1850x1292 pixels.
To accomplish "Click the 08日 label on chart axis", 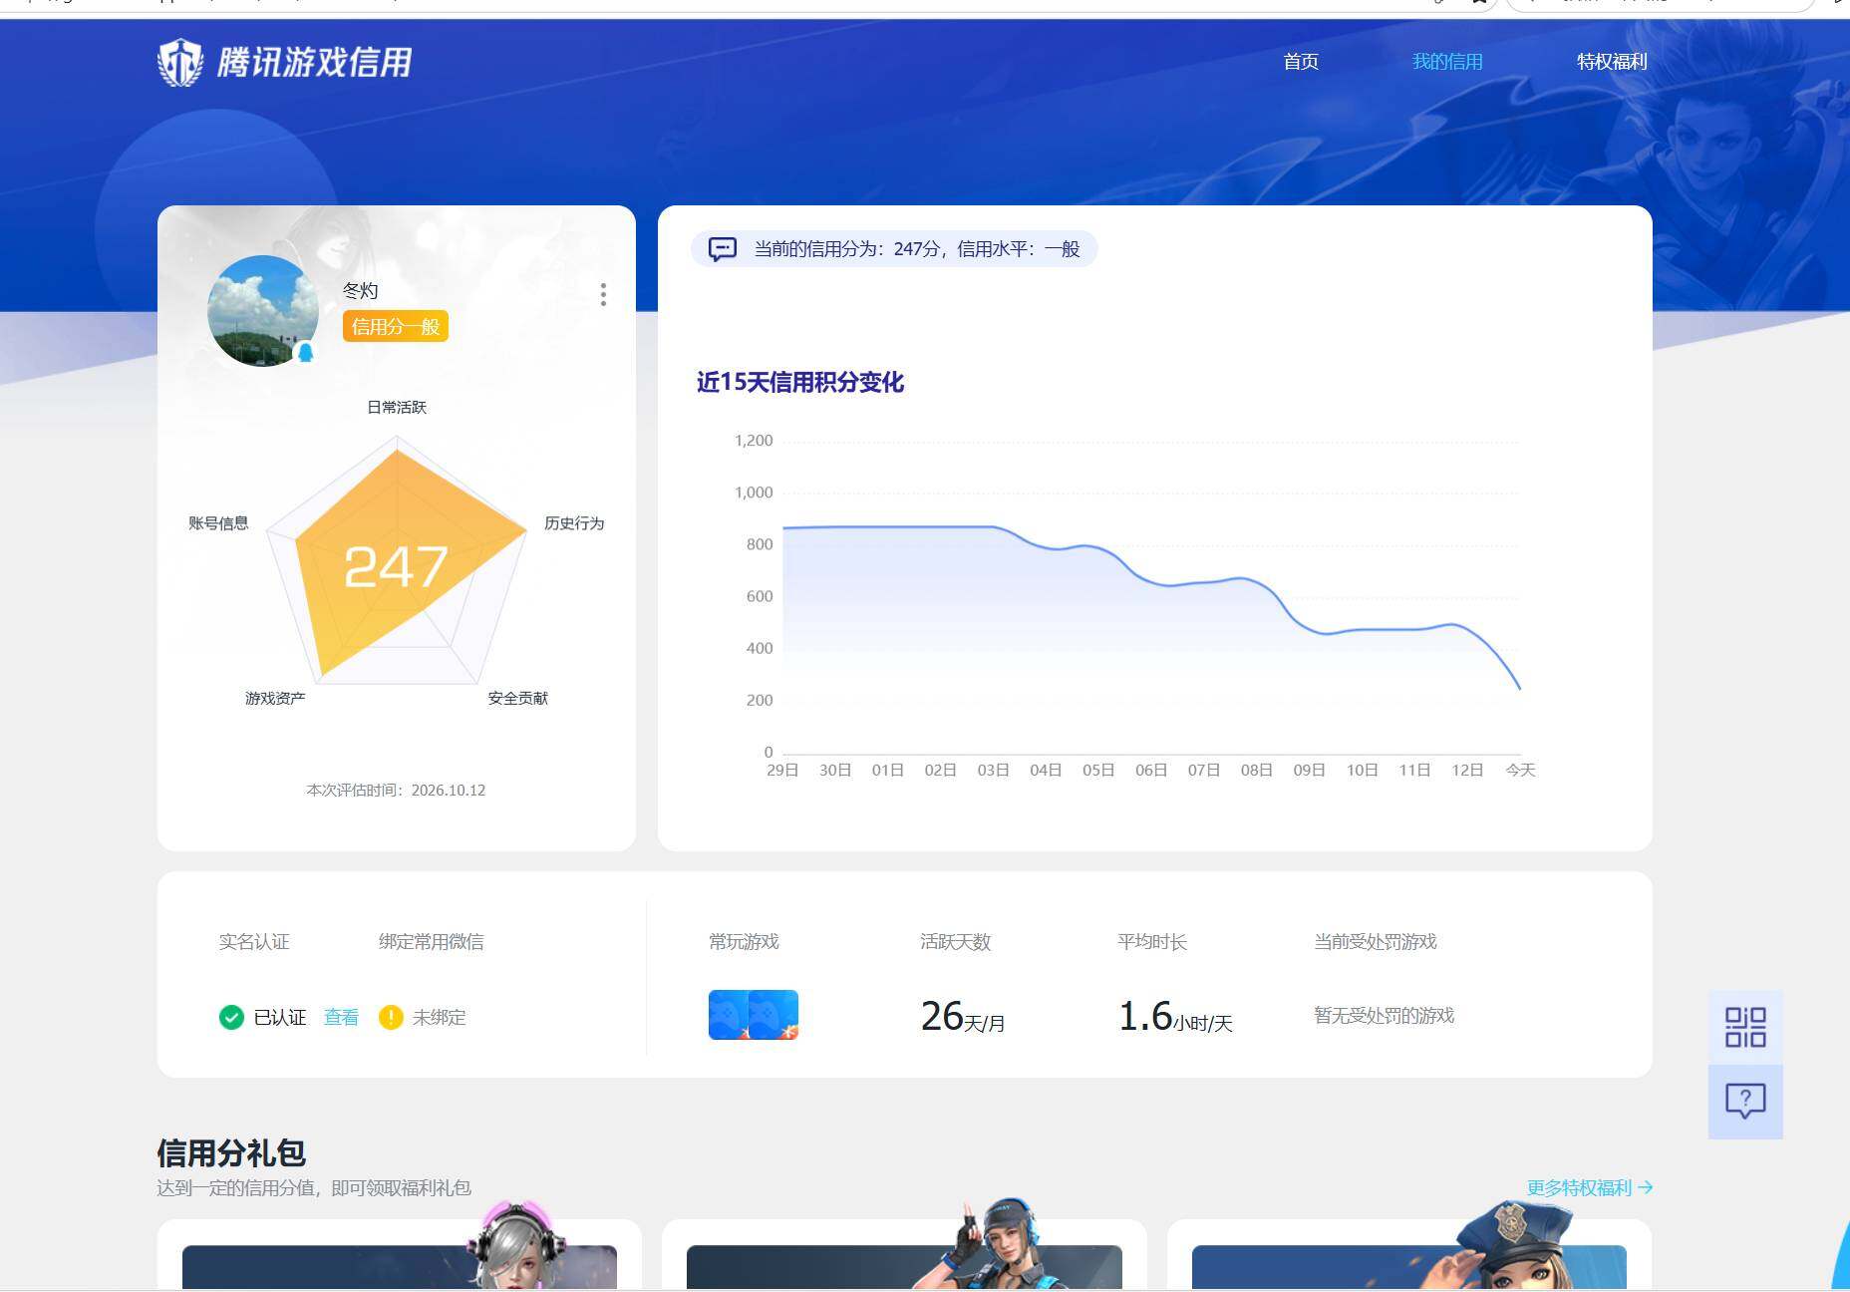I will (1256, 770).
